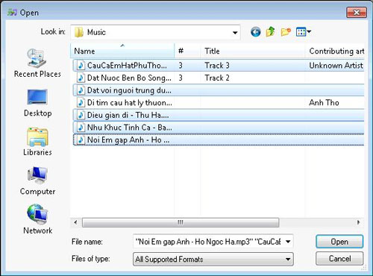Open the View menu icon

(304, 32)
